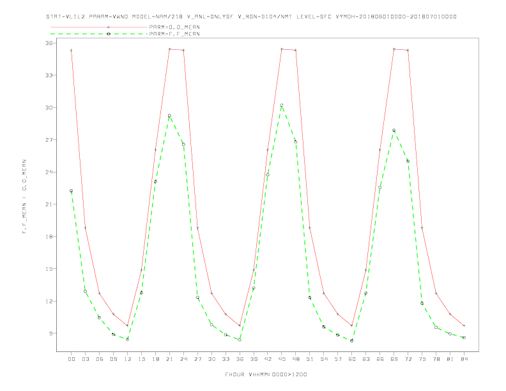Click the green circle marker at hour 69 peak
Viewport: 506px width, 391px height.
click(394, 130)
